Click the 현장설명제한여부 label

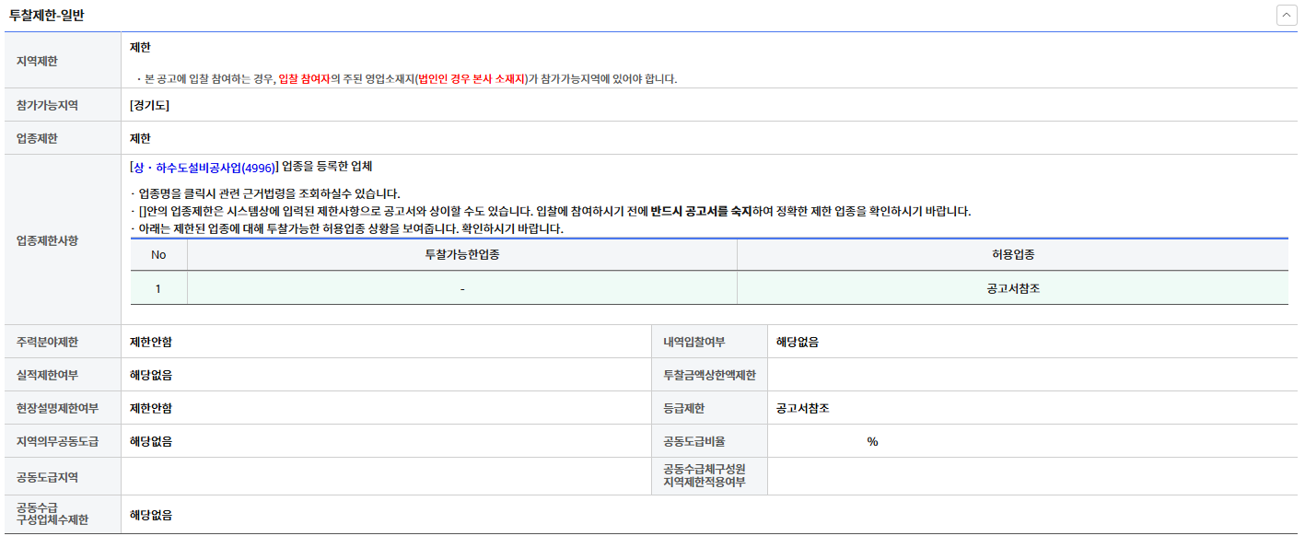[57, 408]
